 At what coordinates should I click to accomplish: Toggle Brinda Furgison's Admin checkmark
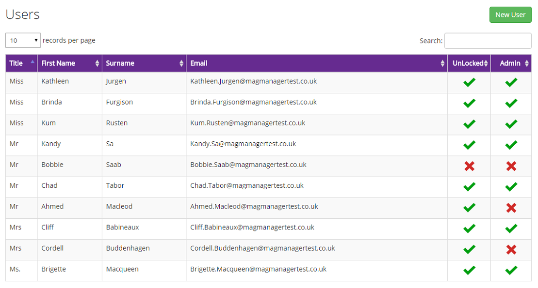click(x=511, y=103)
